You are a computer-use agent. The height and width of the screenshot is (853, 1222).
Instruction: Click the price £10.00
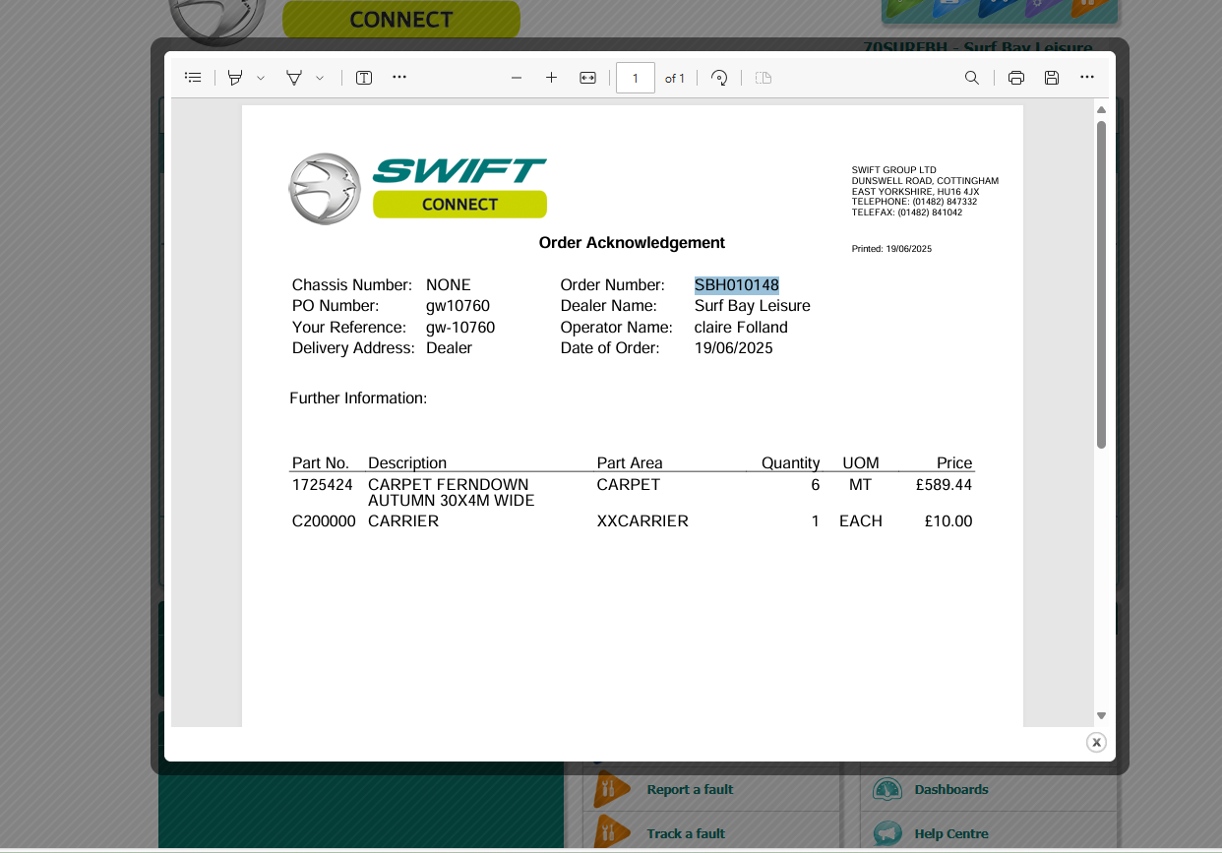click(x=948, y=521)
